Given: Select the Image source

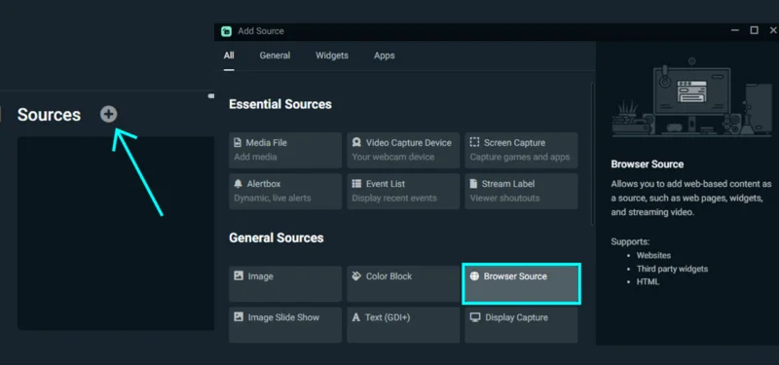Looking at the screenshot, I should point(285,283).
